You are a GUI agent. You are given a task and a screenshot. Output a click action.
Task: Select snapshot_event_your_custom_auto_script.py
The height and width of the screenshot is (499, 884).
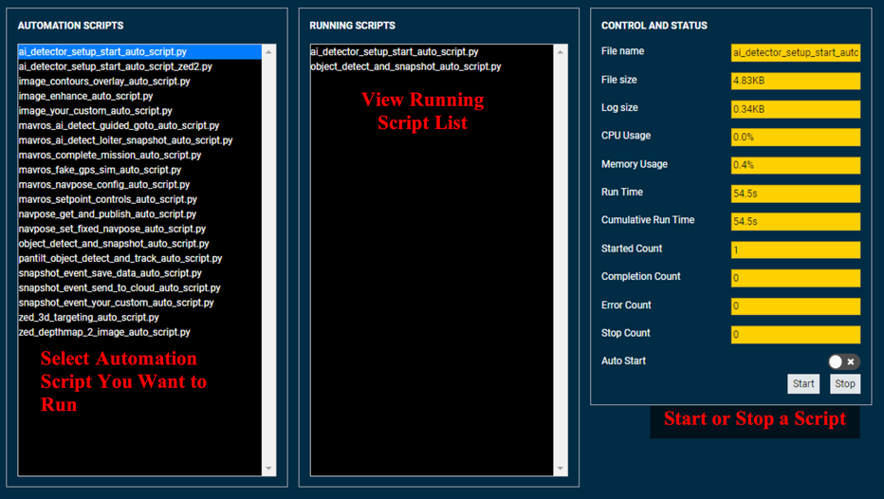(x=139, y=303)
